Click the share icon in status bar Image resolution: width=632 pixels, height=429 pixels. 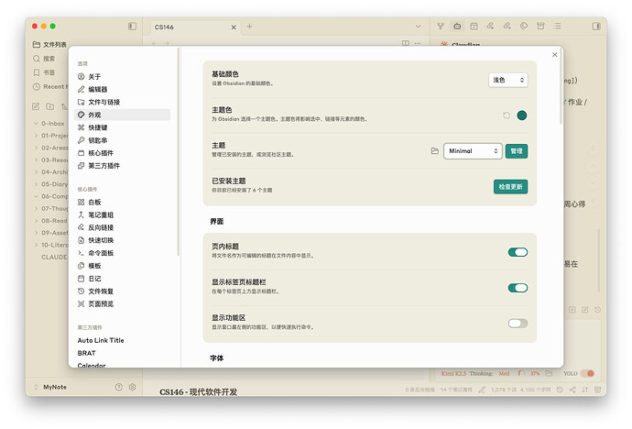coord(572,390)
